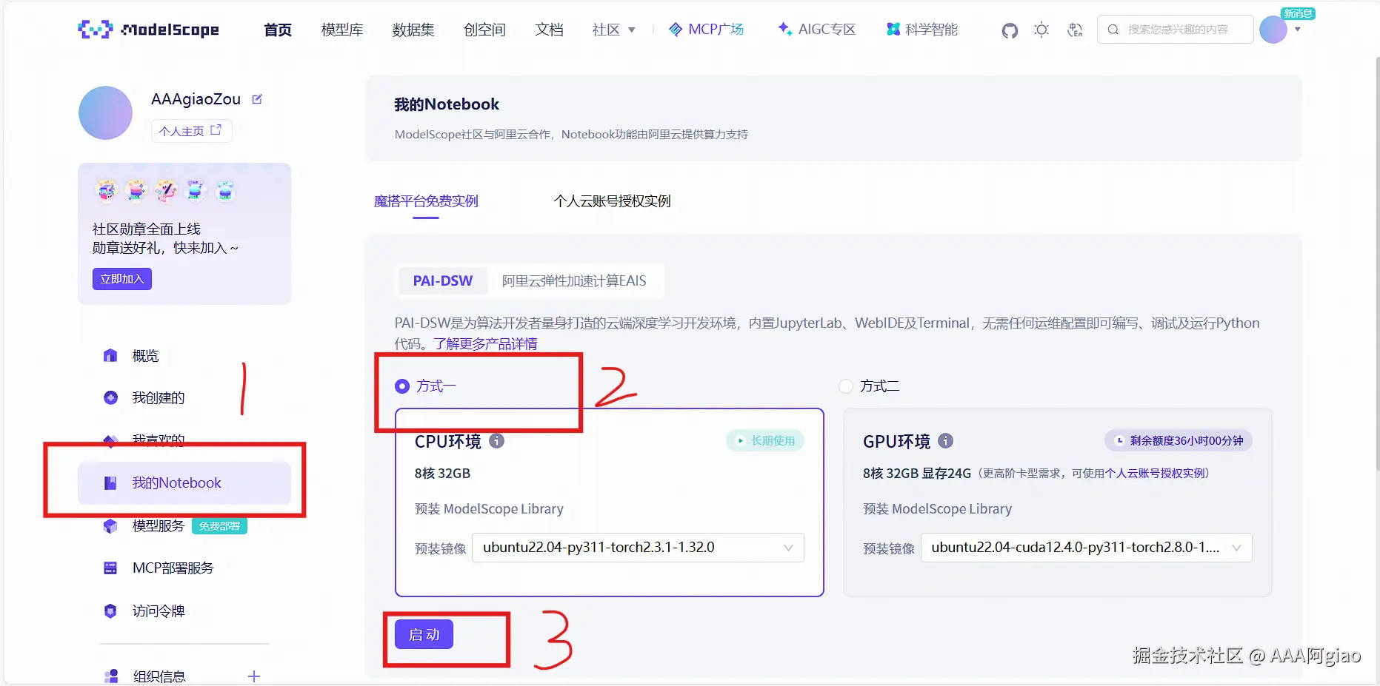Click the 免费部署 tag
The width and height of the screenshot is (1380, 686).
[x=219, y=526]
